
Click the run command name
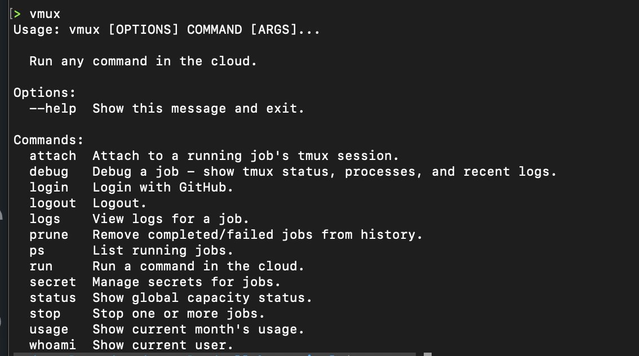tap(41, 266)
